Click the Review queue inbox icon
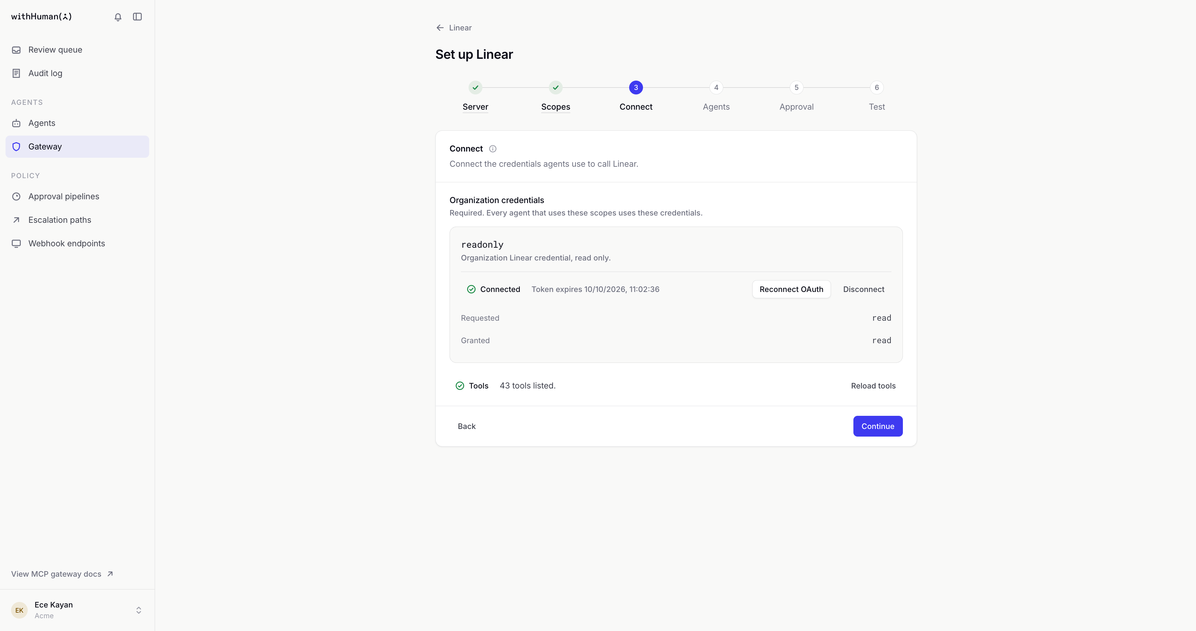This screenshot has height=631, width=1196. point(16,50)
